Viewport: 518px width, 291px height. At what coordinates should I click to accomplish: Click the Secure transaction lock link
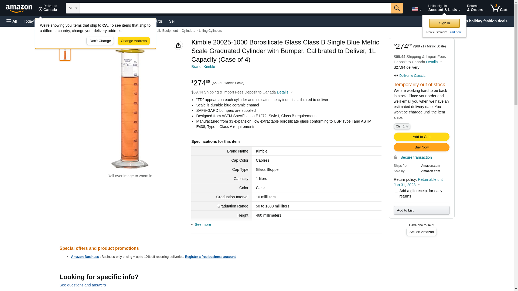click(416, 157)
